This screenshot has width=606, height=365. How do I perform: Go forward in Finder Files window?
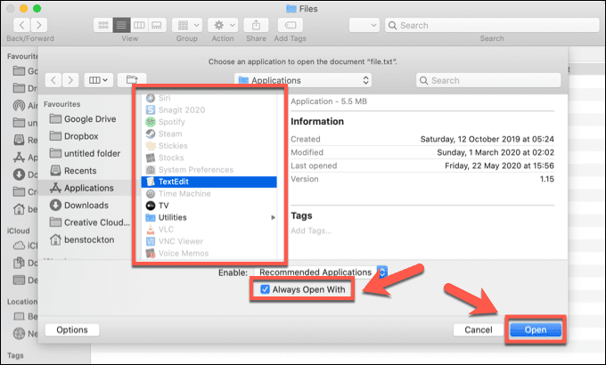point(39,25)
